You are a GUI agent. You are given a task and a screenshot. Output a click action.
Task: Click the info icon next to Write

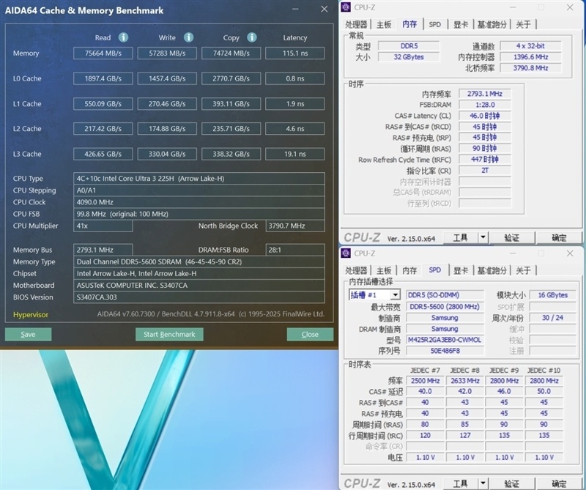pos(188,37)
